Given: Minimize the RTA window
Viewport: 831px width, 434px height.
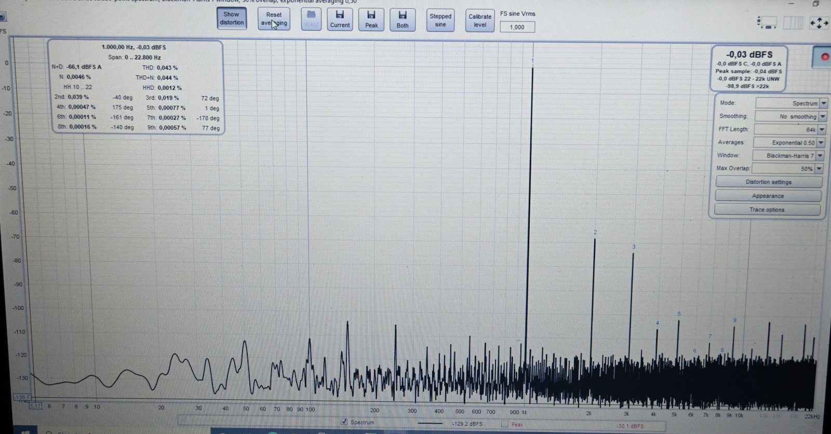Looking at the screenshot, I should click(x=792, y=3).
